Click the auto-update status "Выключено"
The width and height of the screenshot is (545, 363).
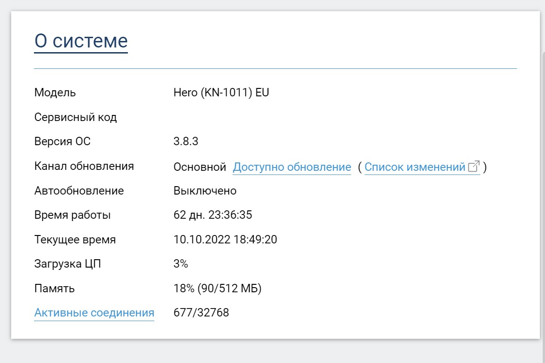tap(205, 191)
